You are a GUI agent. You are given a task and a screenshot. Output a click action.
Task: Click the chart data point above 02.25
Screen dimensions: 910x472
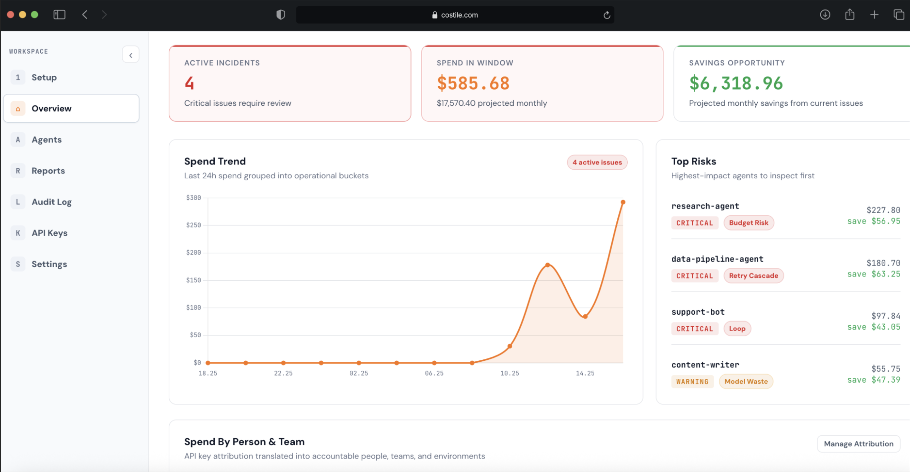point(358,363)
